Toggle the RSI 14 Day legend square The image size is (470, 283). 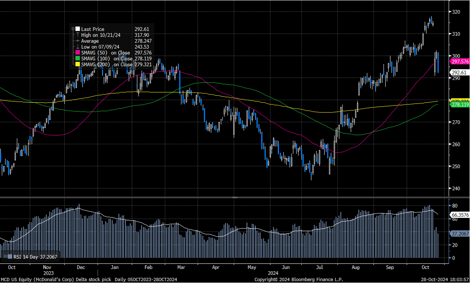pos(10,256)
